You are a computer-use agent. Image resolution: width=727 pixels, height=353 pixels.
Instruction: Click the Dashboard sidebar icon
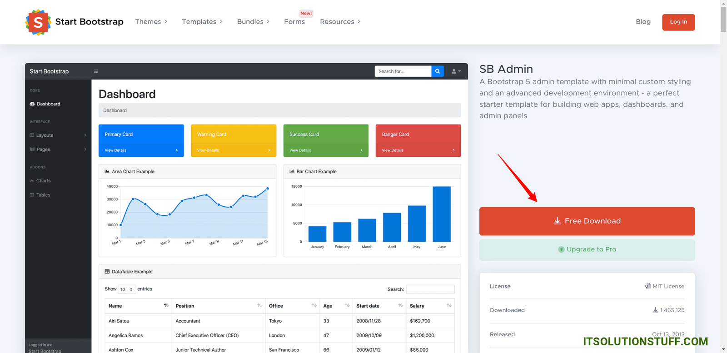(x=32, y=104)
